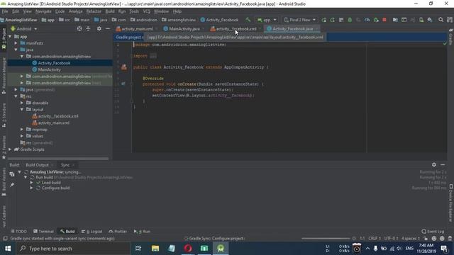The width and height of the screenshot is (454, 255).
Task: Hide the Project panel with minus icon
Action: (108, 28)
